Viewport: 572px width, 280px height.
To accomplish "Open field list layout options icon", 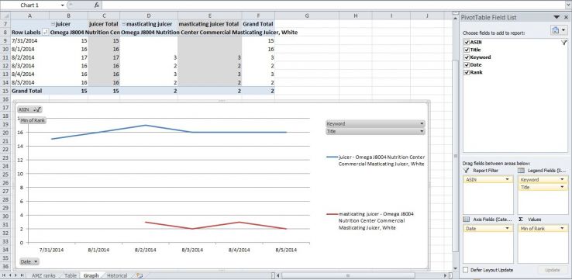I will pyautogui.click(x=558, y=30).
